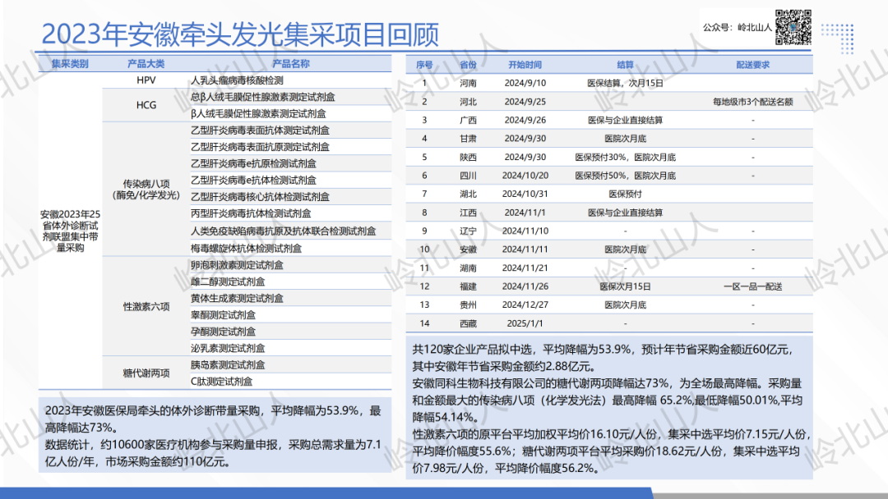
Task: Select the HPV product category cell
Action: [x=146, y=80]
